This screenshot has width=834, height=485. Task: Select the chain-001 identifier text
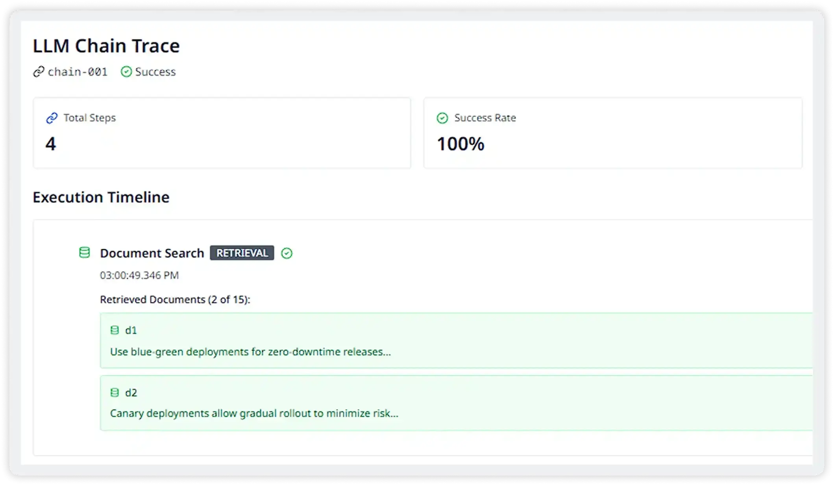click(x=78, y=72)
